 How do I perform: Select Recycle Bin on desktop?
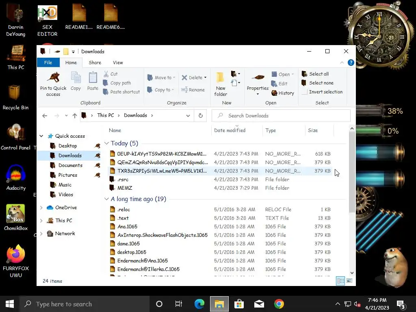coord(15,97)
